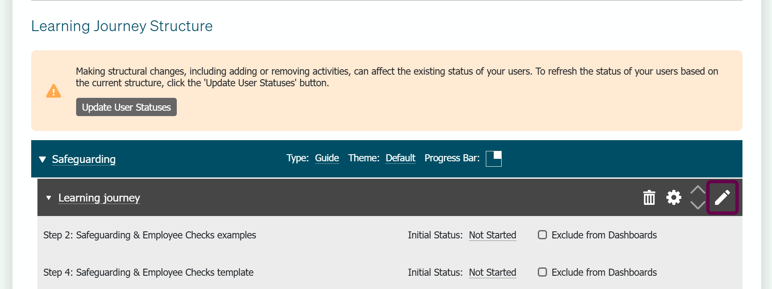Open the Safeguarding title link

(84, 159)
